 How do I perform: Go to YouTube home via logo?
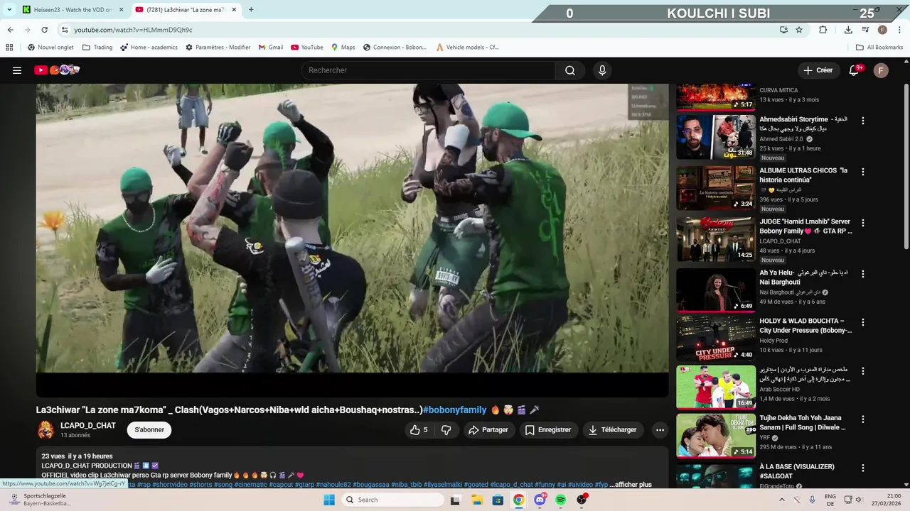point(57,70)
